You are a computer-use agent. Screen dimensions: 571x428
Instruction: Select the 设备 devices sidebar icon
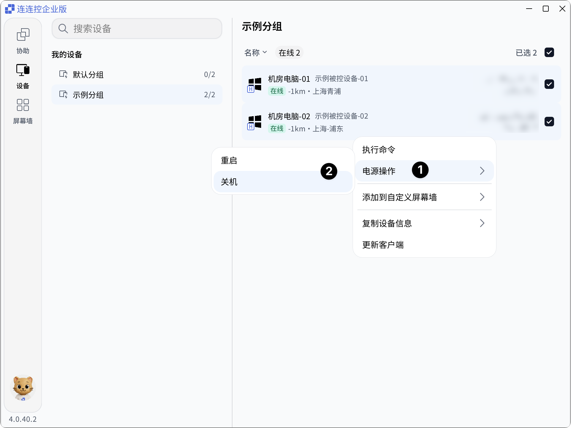pos(23,70)
